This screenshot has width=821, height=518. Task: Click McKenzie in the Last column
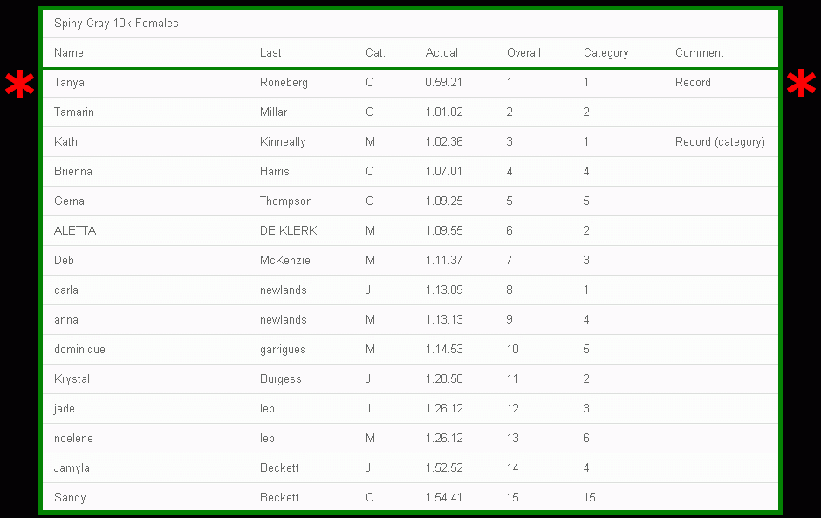pos(284,261)
